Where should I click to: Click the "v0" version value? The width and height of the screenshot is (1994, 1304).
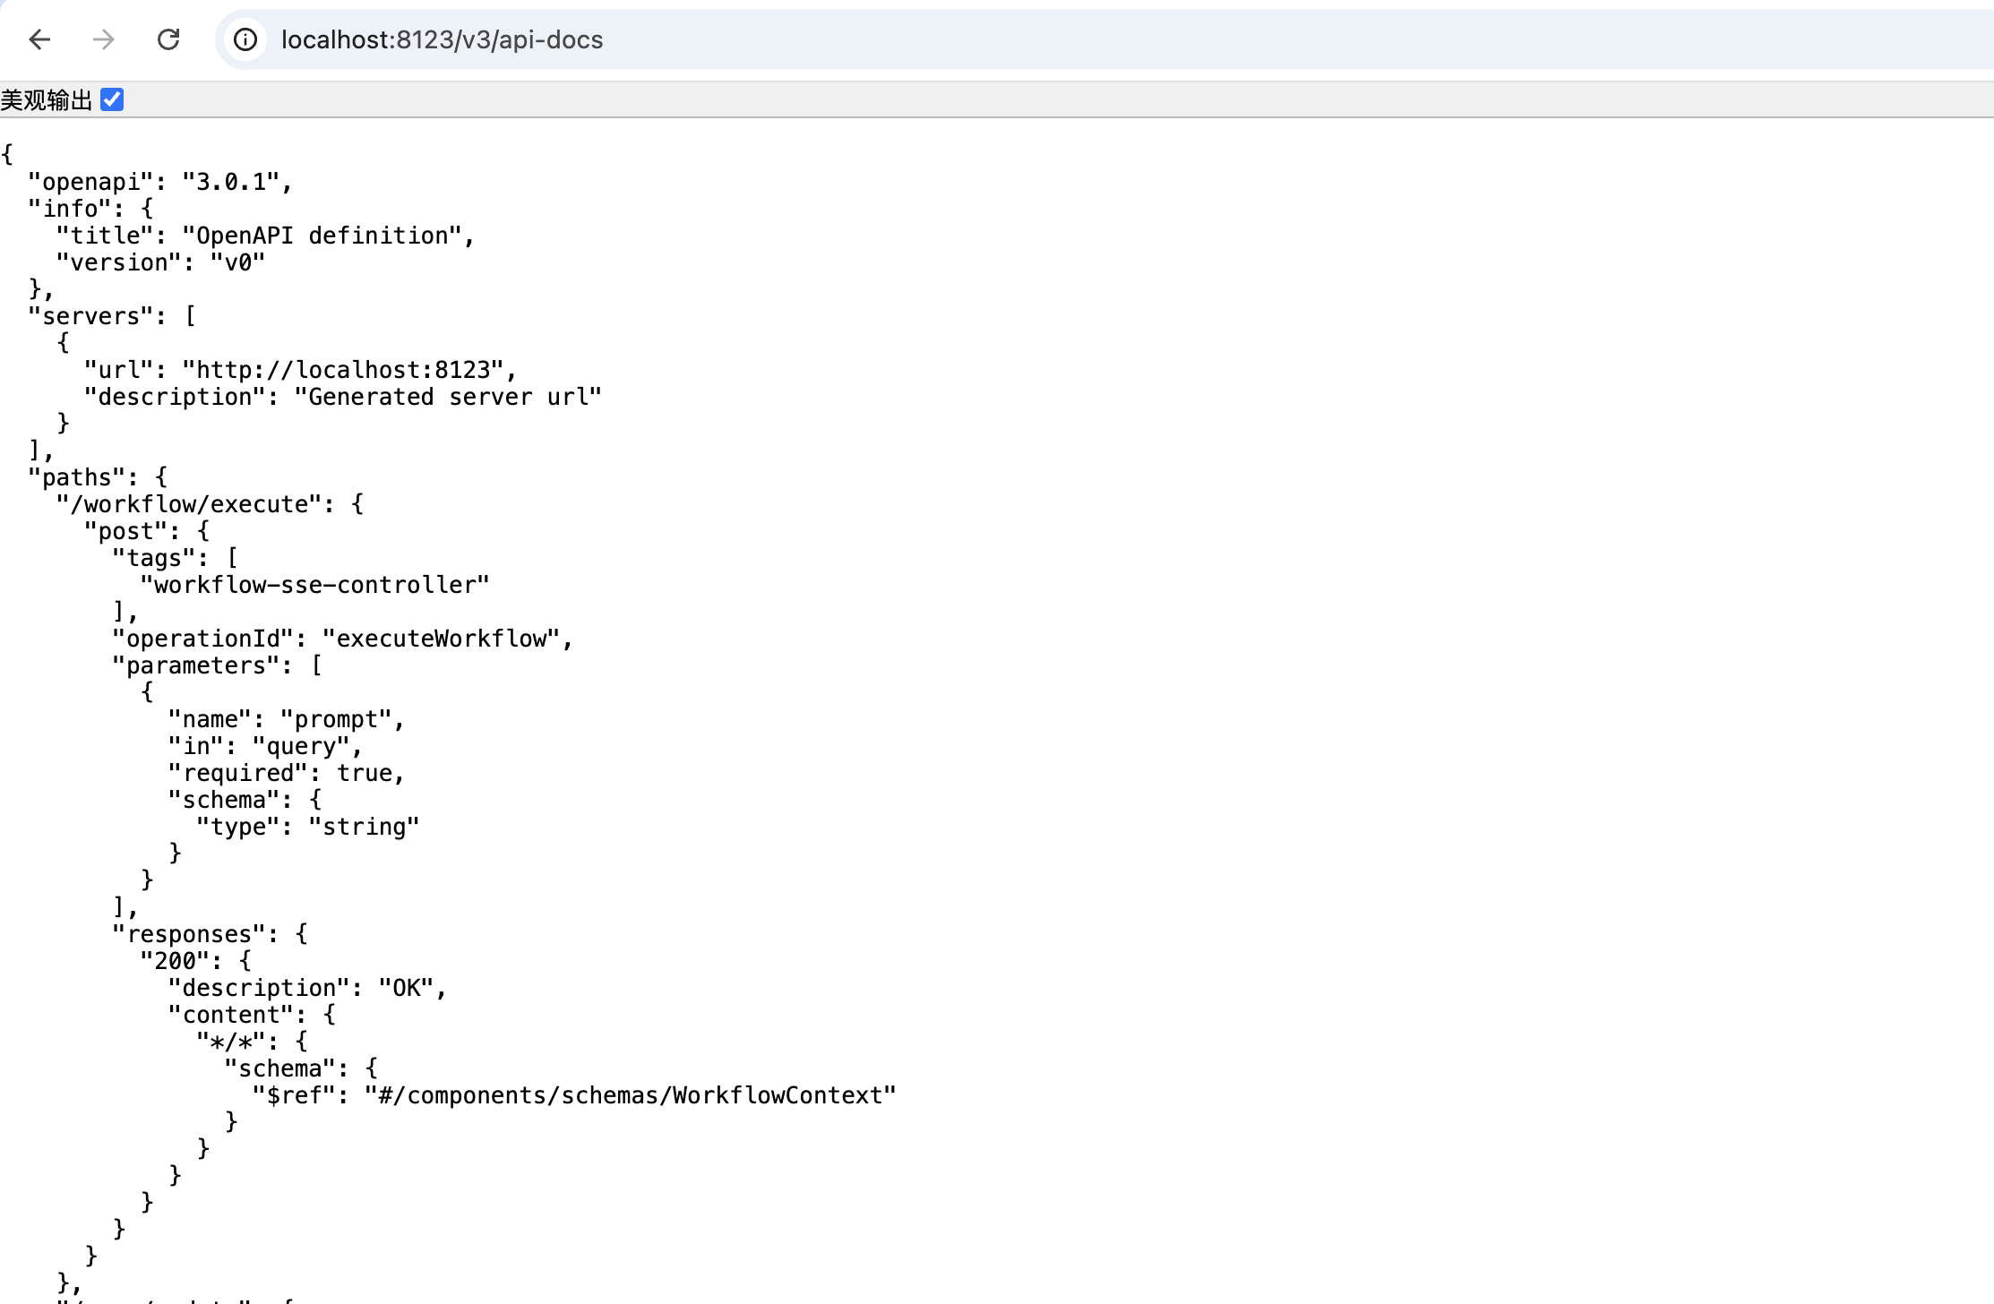point(237,263)
